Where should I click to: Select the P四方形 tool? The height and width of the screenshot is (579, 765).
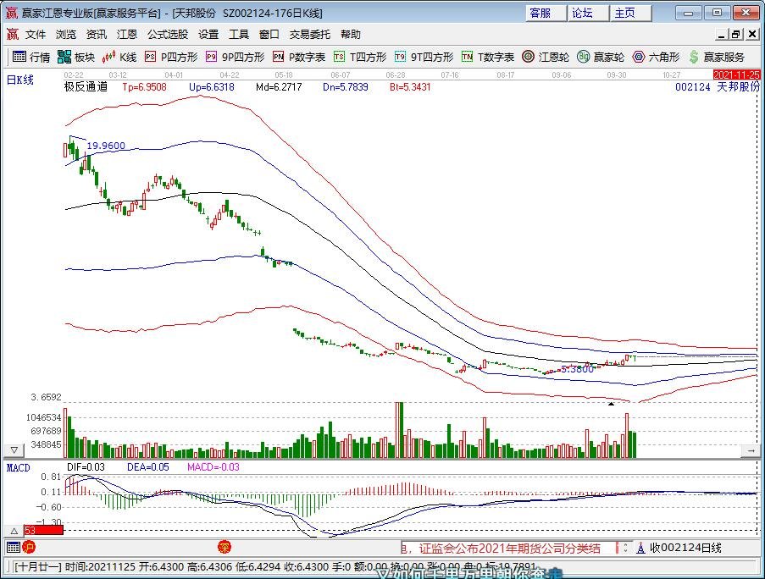click(x=171, y=57)
